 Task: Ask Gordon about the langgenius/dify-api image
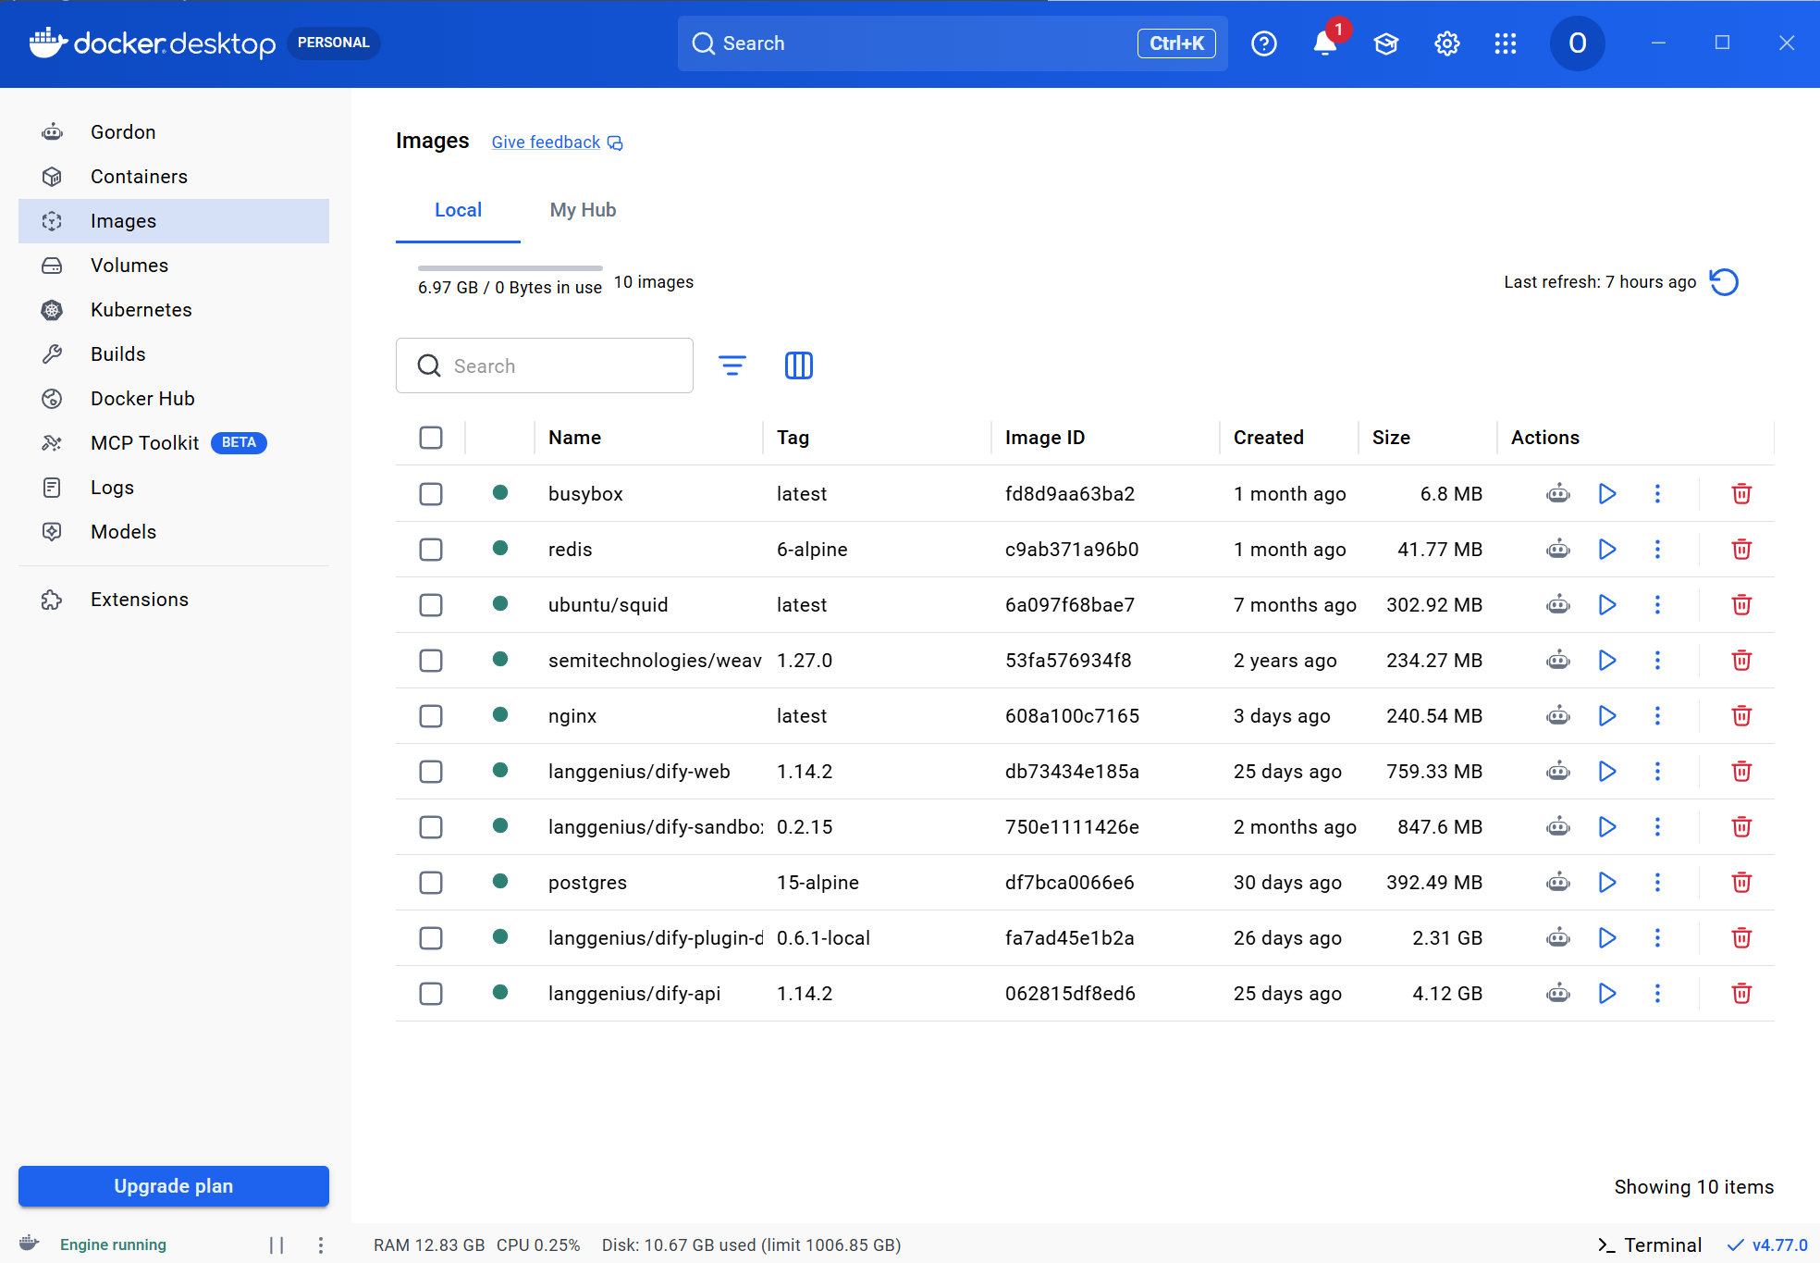pyautogui.click(x=1558, y=993)
